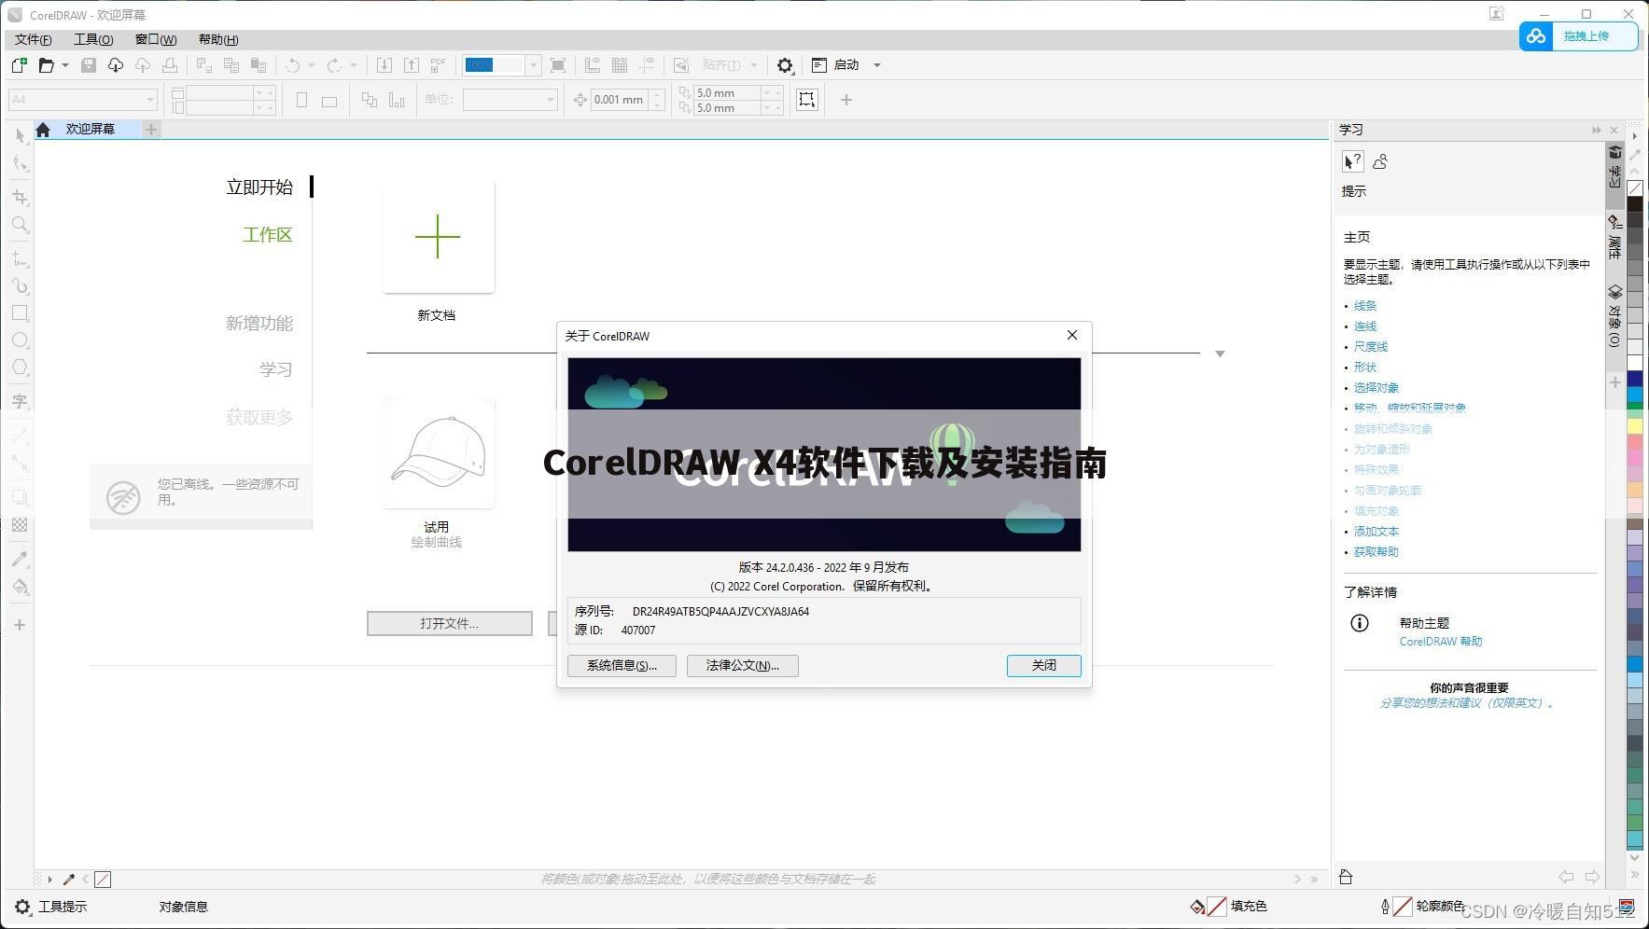Click the Export arrow icon in toolbar
Screen dimensions: 1649x929
click(411, 65)
